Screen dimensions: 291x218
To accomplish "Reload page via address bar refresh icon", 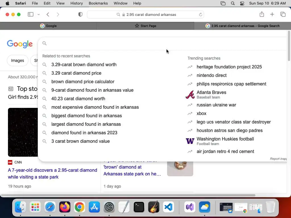I will point(200,14).
